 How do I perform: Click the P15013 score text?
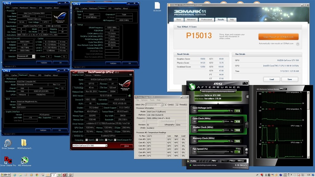tap(199, 36)
